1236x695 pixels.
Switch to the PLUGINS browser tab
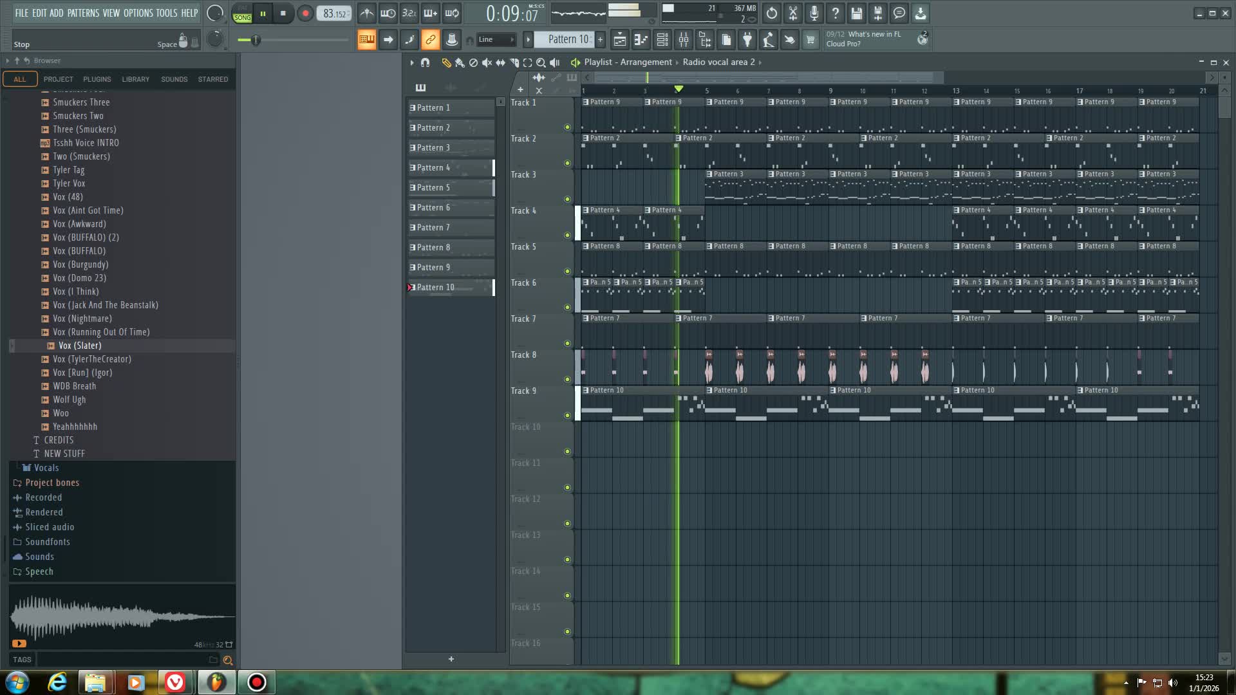coord(97,79)
